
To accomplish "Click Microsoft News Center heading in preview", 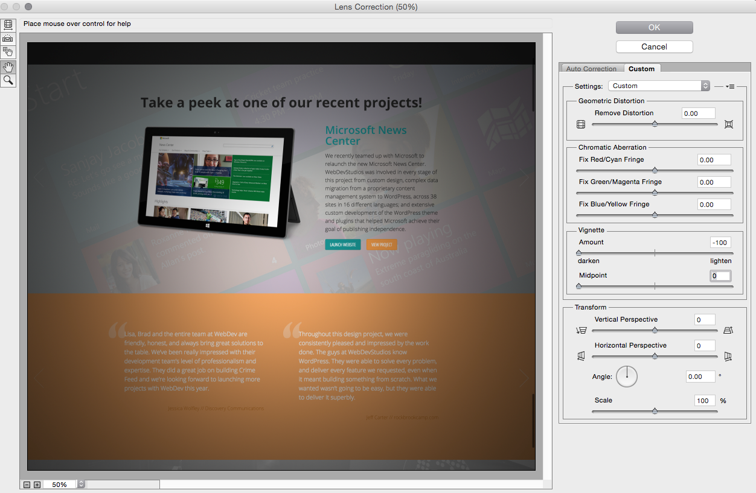I will [366, 135].
